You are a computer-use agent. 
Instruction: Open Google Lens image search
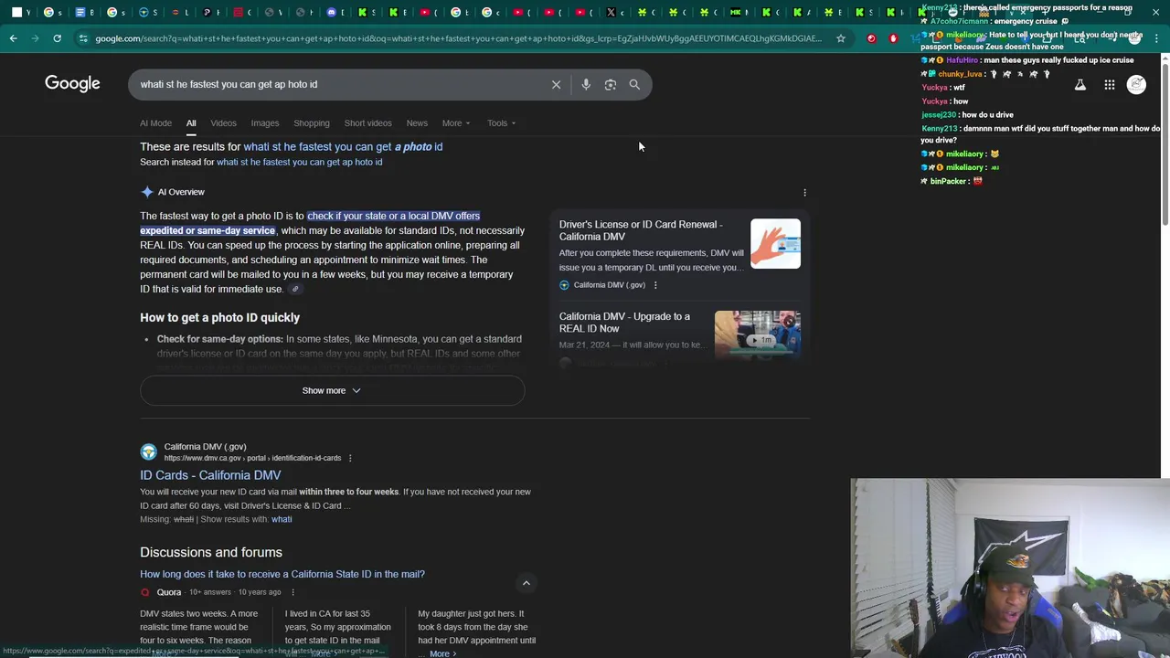coord(611,84)
